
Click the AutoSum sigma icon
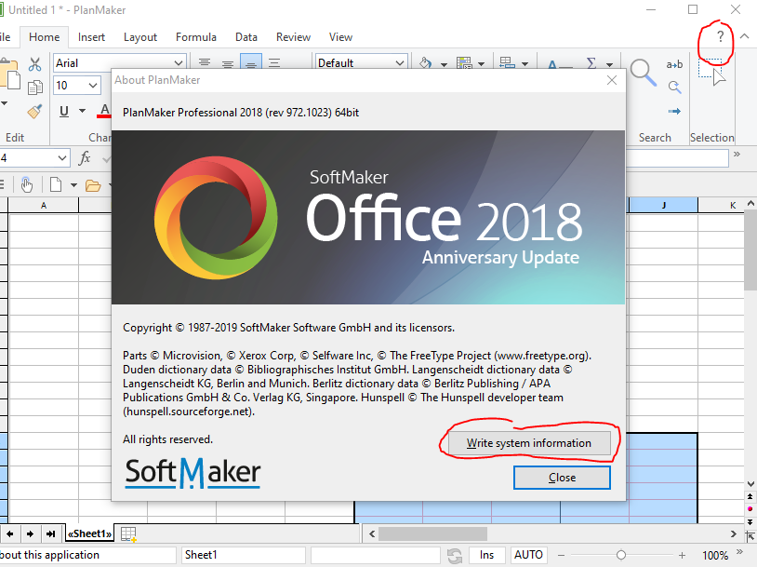click(591, 64)
